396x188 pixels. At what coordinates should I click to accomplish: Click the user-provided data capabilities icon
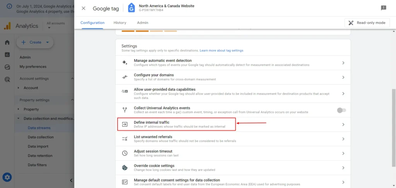[x=125, y=91]
